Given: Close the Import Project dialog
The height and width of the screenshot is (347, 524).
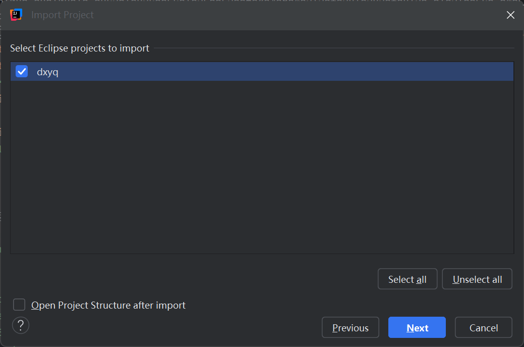Looking at the screenshot, I should coord(510,15).
